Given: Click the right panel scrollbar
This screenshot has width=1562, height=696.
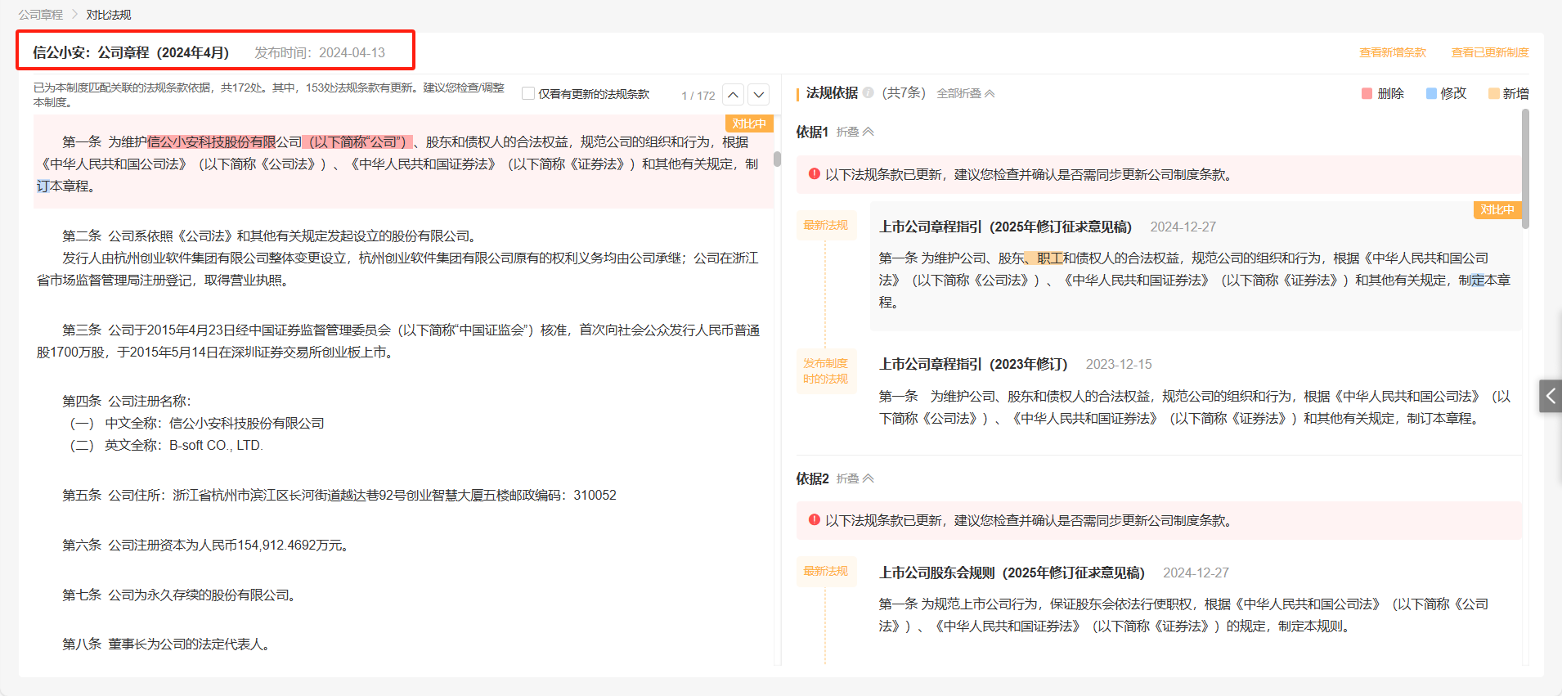Looking at the screenshot, I should pos(1525,168).
